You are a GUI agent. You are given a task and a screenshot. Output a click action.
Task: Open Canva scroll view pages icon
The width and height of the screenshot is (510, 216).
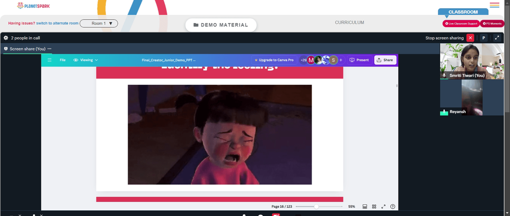point(365,206)
